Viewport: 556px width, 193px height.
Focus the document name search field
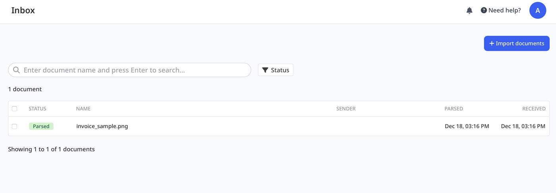135,70
